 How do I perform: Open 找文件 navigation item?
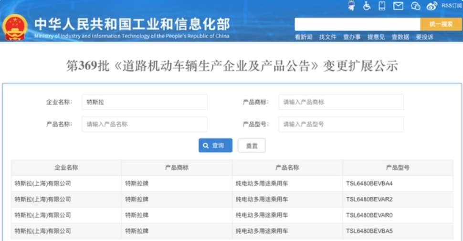click(x=327, y=37)
